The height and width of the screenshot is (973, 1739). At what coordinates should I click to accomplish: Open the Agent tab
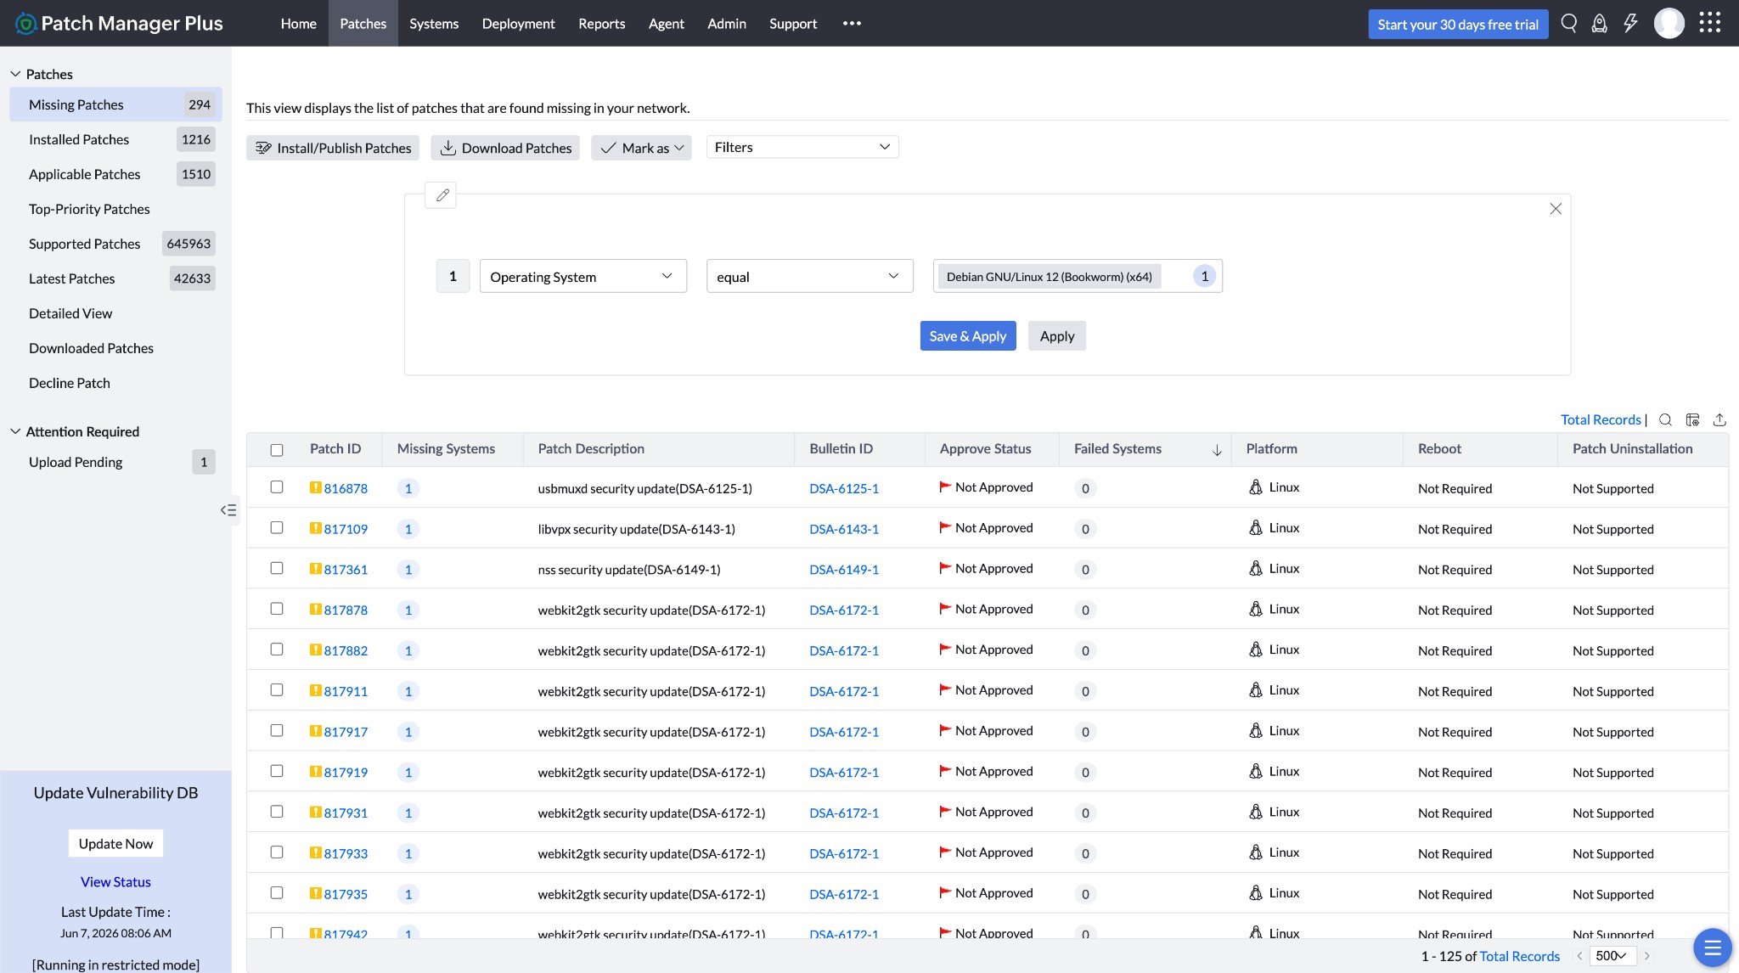(667, 24)
